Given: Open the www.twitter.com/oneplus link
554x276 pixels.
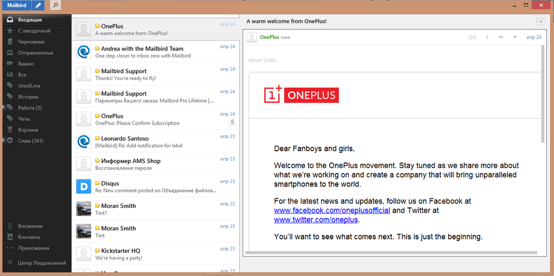Looking at the screenshot, I should (x=316, y=220).
